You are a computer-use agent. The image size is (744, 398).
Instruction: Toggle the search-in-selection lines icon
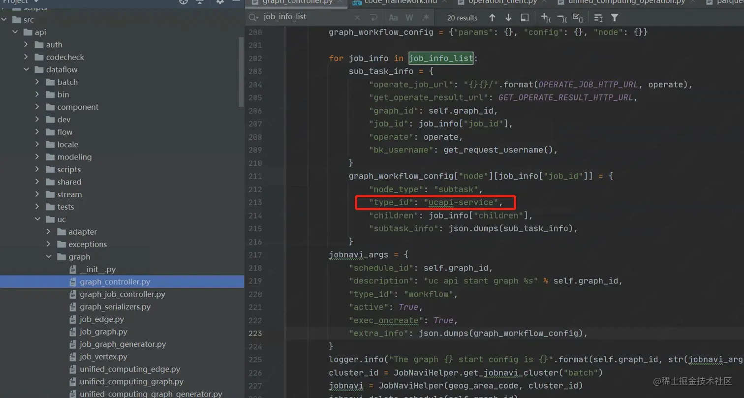tap(598, 17)
